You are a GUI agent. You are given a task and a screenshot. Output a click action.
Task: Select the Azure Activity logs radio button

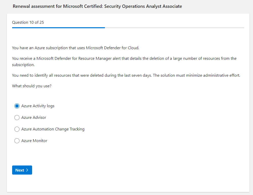coord(17,106)
